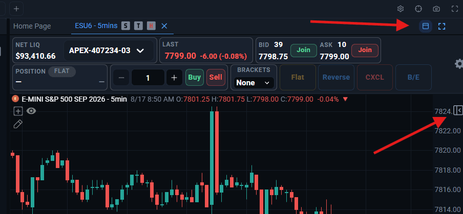Click the orange E symbol icon
463x214 pixels.
[15, 99]
